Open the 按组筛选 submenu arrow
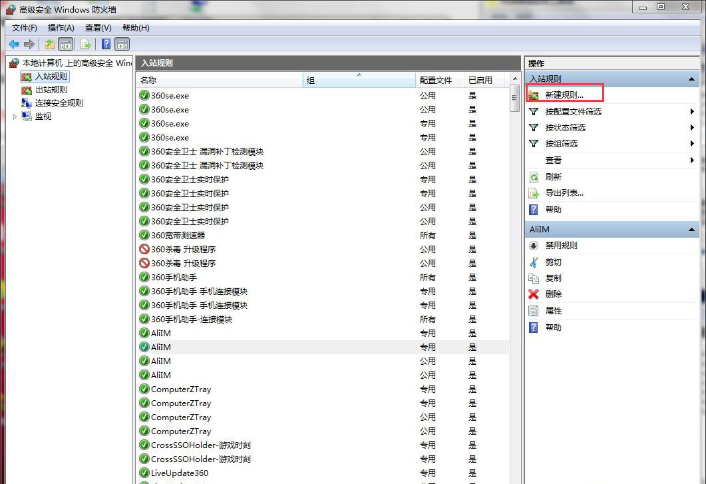This screenshot has height=484, width=706. [692, 144]
